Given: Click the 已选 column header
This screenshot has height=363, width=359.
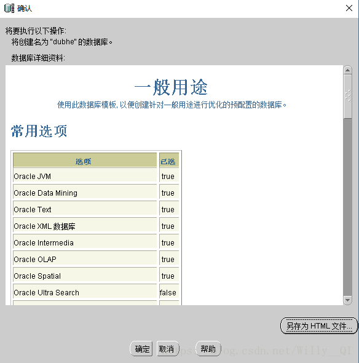Looking at the screenshot, I should tap(169, 161).
